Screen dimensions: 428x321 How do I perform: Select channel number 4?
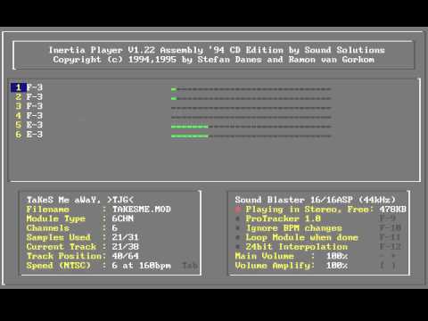pos(19,116)
